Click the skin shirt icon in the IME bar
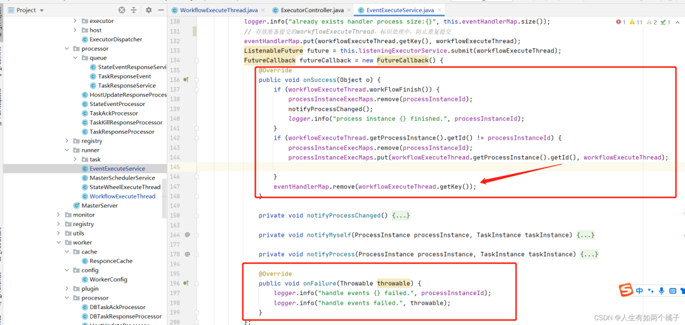 click(682, 291)
